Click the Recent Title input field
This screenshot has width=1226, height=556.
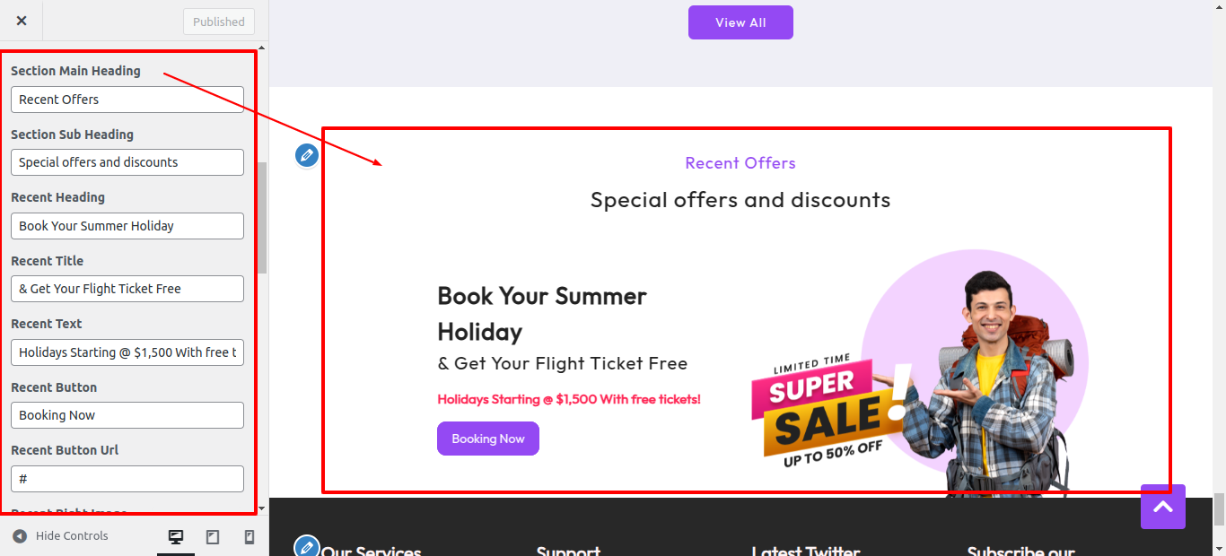(127, 289)
